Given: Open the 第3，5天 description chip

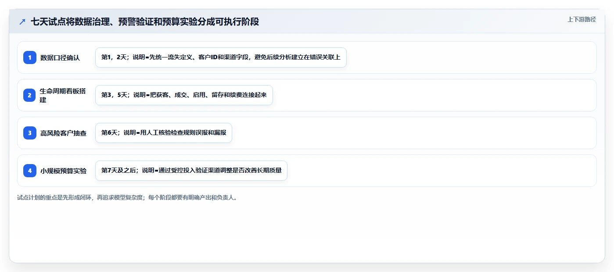Looking at the screenshot, I should [184, 95].
